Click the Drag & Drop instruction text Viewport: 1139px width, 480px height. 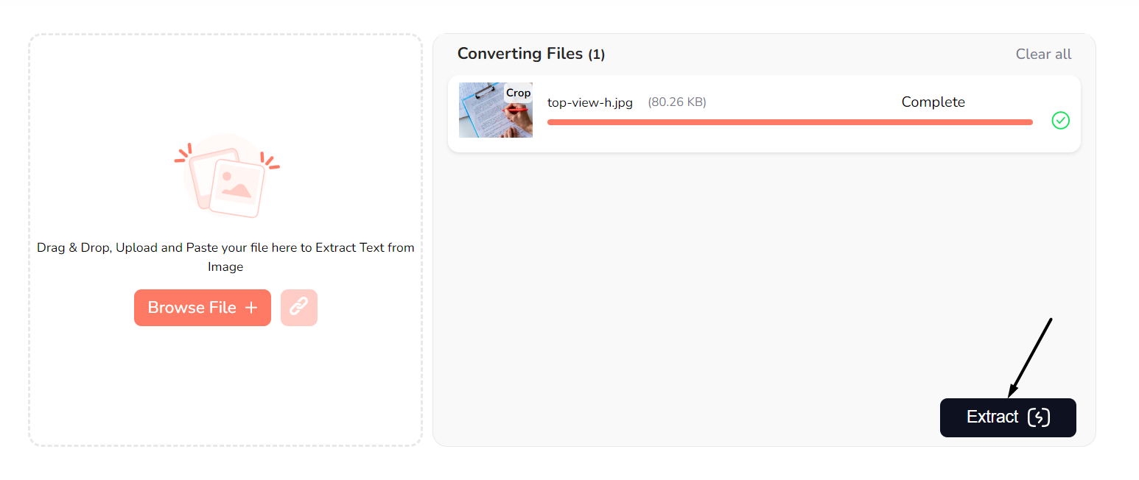225,248
